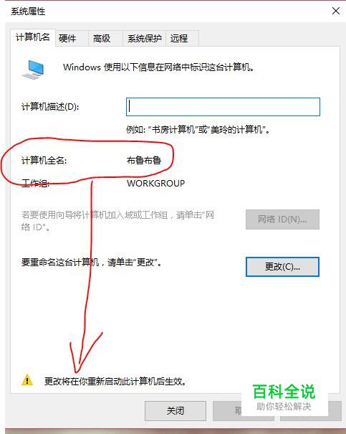Close the 系统属性 dialog with X
346x434 pixels.
336,11
